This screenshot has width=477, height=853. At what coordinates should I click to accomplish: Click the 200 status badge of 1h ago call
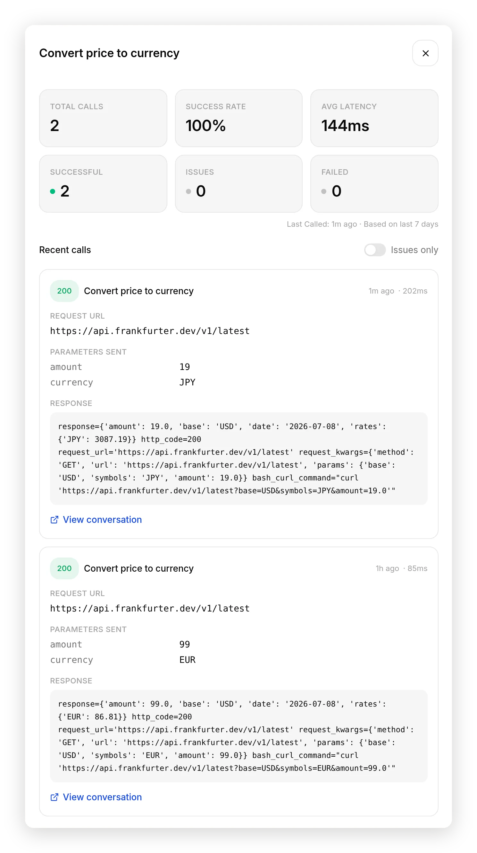[64, 568]
